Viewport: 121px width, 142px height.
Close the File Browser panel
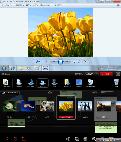coord(118,74)
